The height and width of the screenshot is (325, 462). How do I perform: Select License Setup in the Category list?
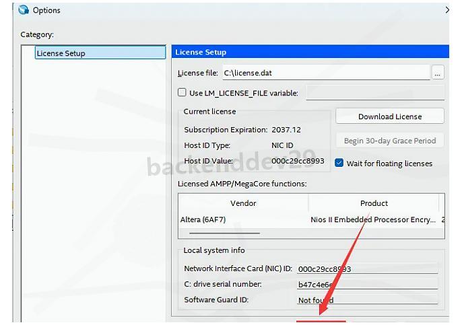pos(100,53)
